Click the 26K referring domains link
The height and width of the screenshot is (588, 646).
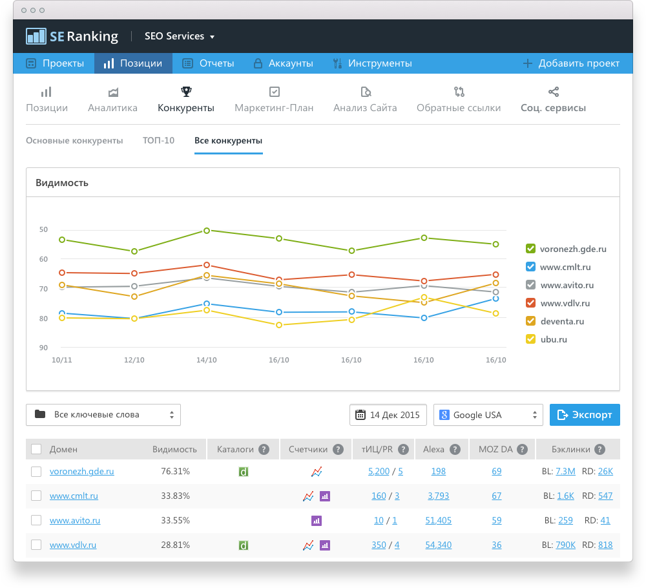click(x=605, y=472)
